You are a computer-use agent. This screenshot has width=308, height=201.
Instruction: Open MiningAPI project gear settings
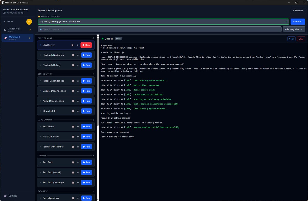click(30, 38)
